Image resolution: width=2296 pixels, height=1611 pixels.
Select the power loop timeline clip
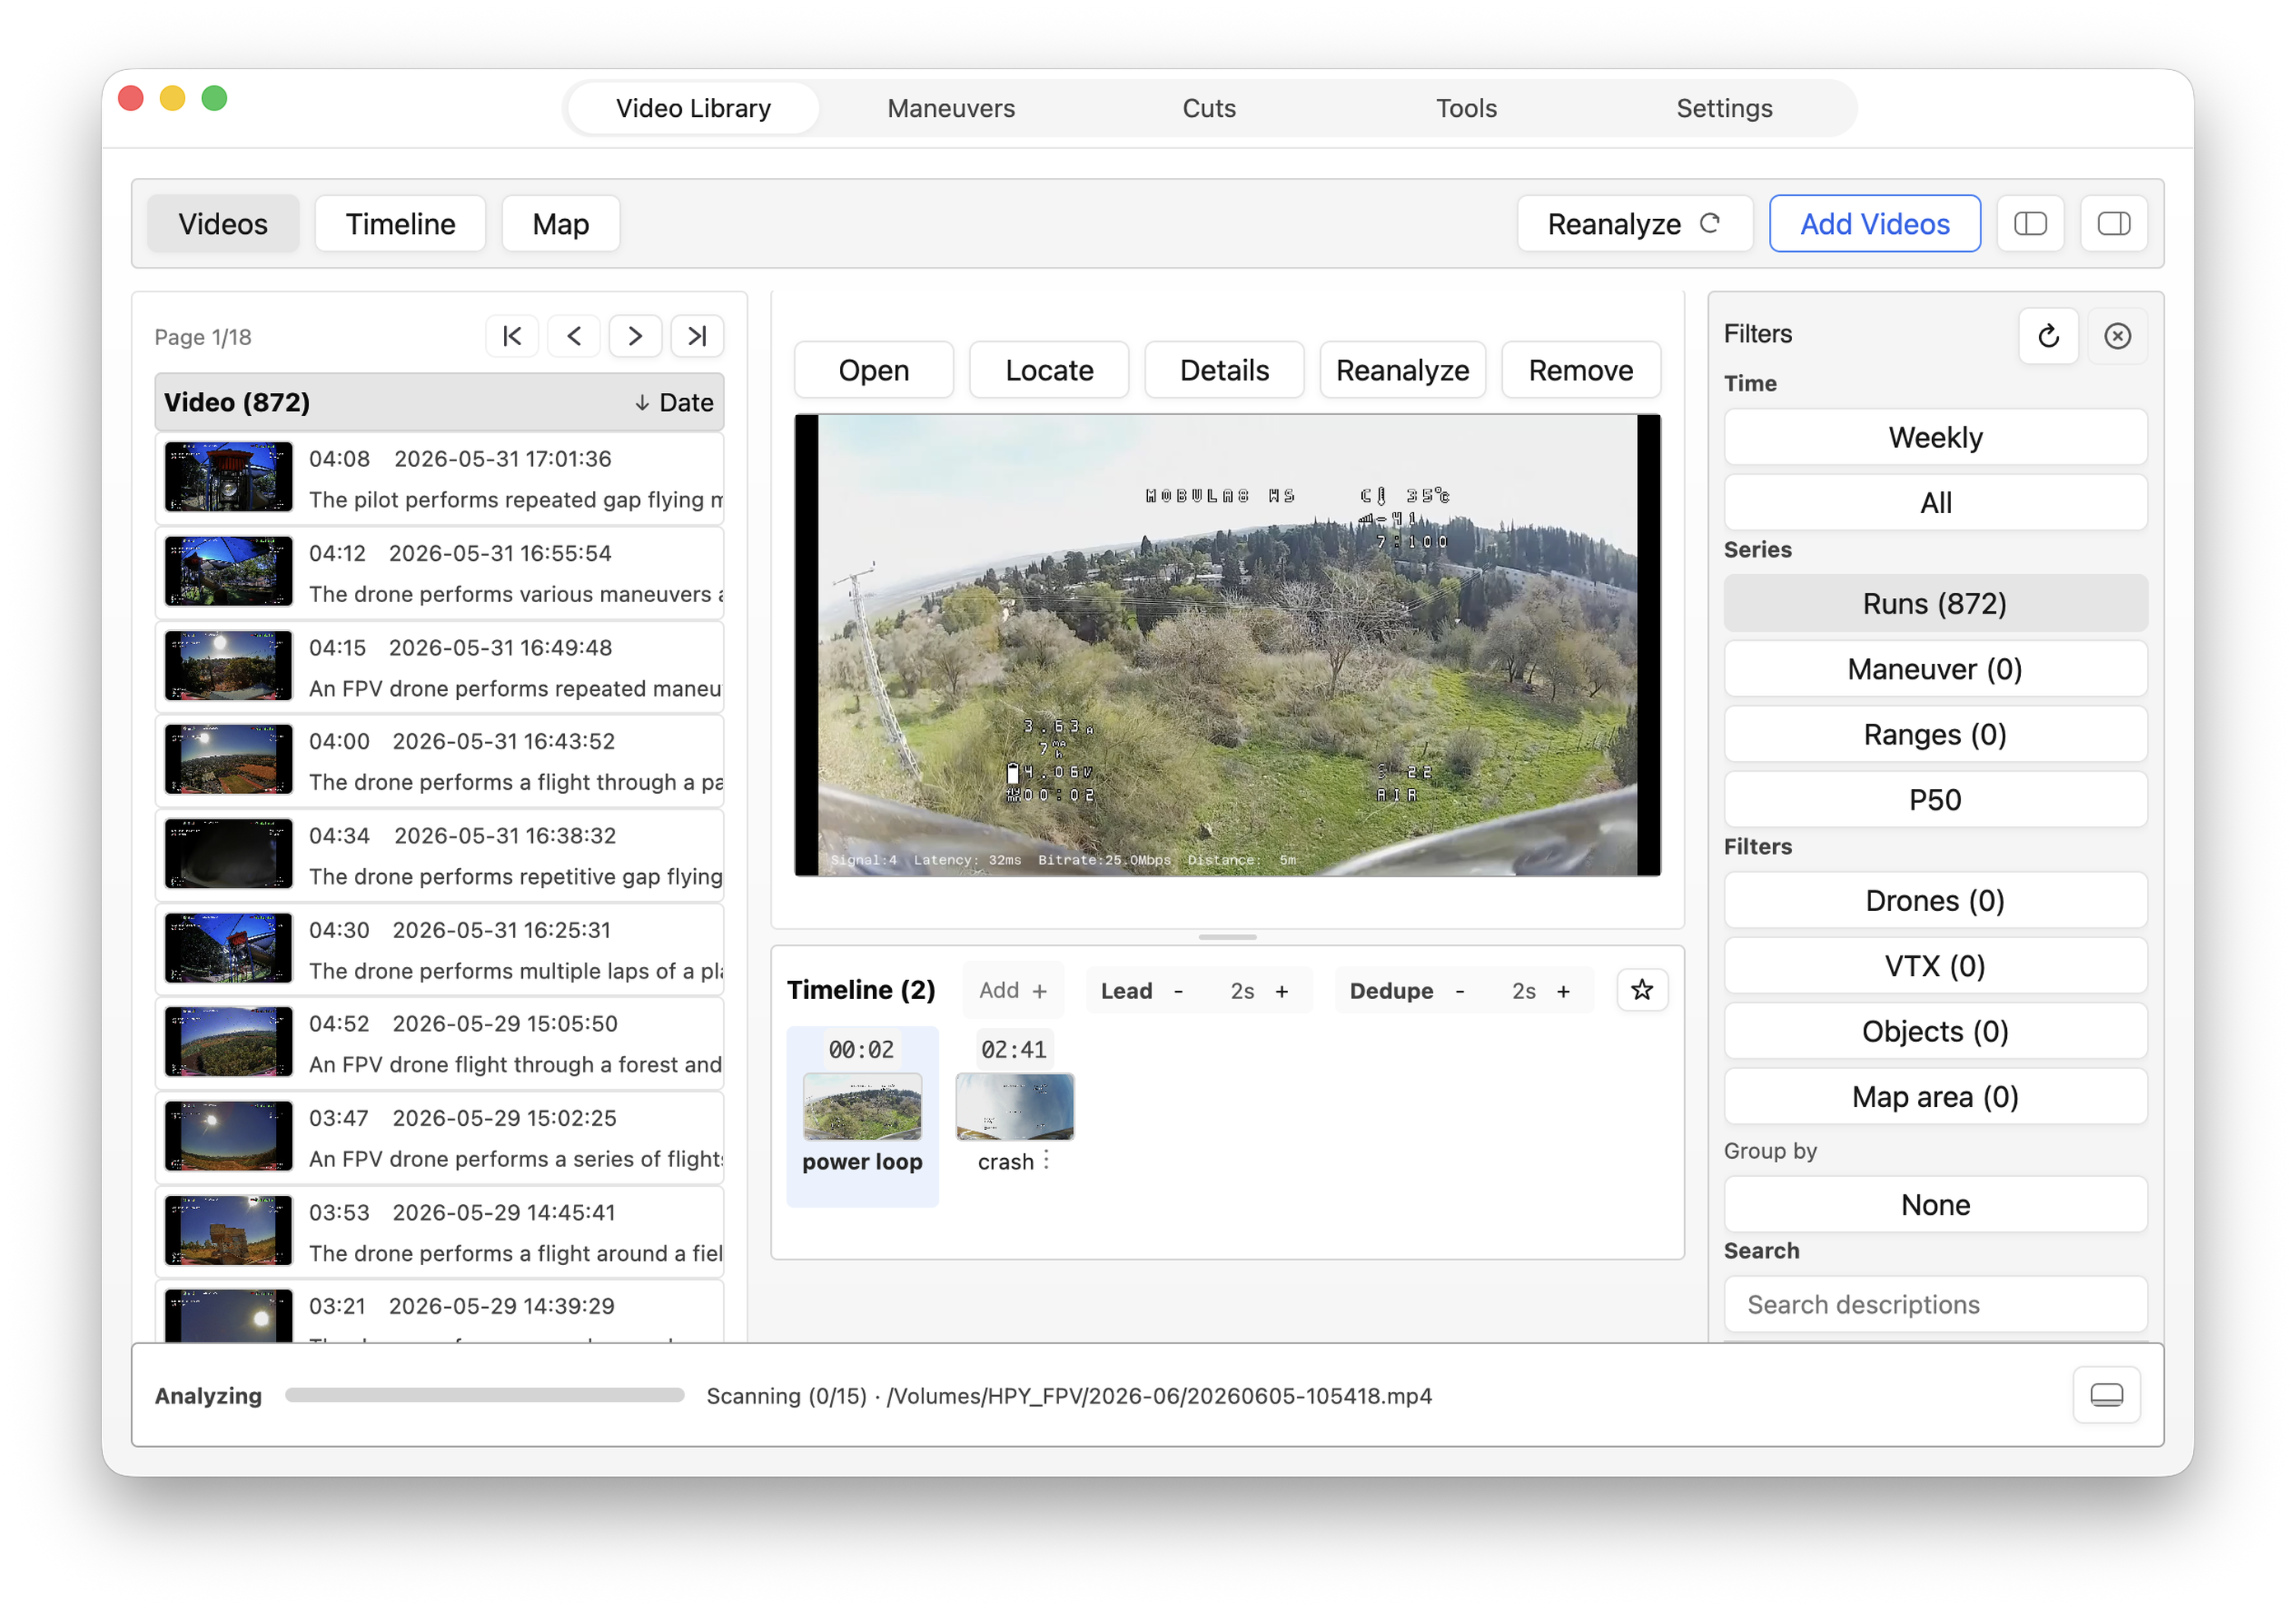(x=862, y=1116)
